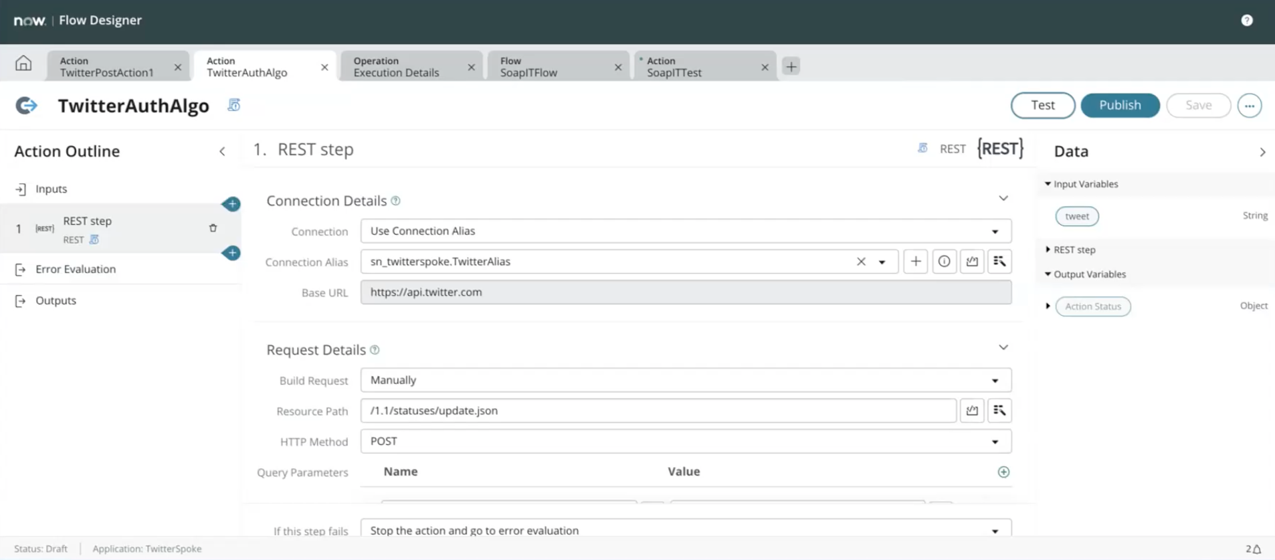Image resolution: width=1275 pixels, height=560 pixels.
Task: Click the Request Details help icon
Action: 375,350
